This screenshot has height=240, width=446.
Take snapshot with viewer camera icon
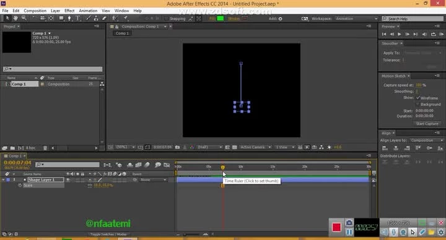pos(177,147)
